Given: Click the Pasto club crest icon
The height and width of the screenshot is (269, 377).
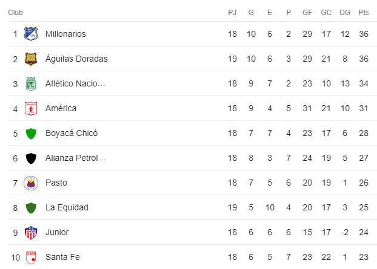Looking at the screenshot, I should [x=31, y=183].
